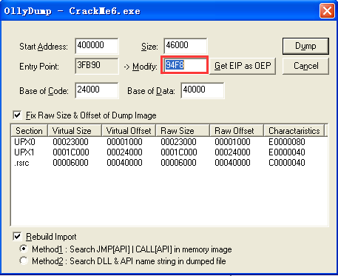
Task: Focus the Size input field
Action: pos(186,46)
